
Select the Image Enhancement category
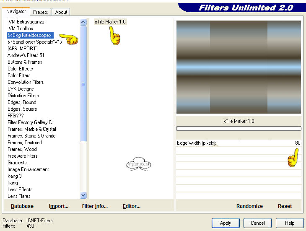28,169
